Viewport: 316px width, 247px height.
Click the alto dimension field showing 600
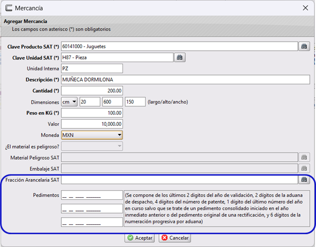click(113, 102)
